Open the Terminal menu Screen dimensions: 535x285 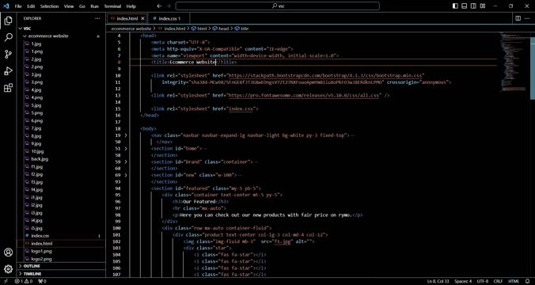point(112,6)
